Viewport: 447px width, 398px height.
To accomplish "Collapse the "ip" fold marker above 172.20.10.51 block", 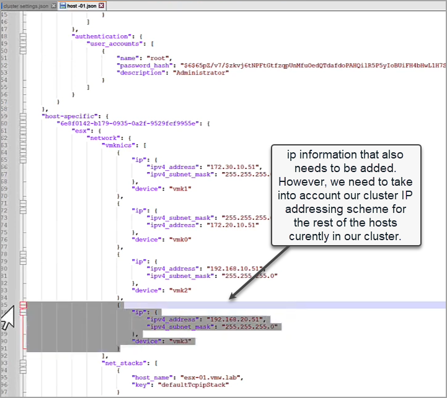I will coord(23,210).
